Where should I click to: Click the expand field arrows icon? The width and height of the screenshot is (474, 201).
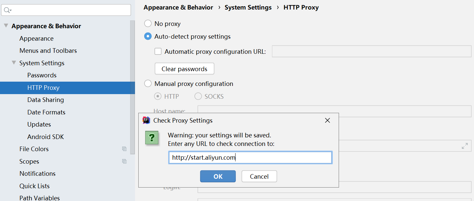465,146
